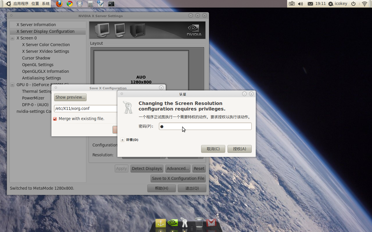Click the Apply button
The width and height of the screenshot is (372, 232).
pyautogui.click(x=121, y=168)
